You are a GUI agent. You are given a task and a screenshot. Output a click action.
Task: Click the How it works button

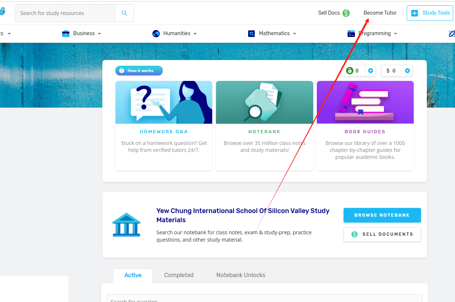[139, 71]
